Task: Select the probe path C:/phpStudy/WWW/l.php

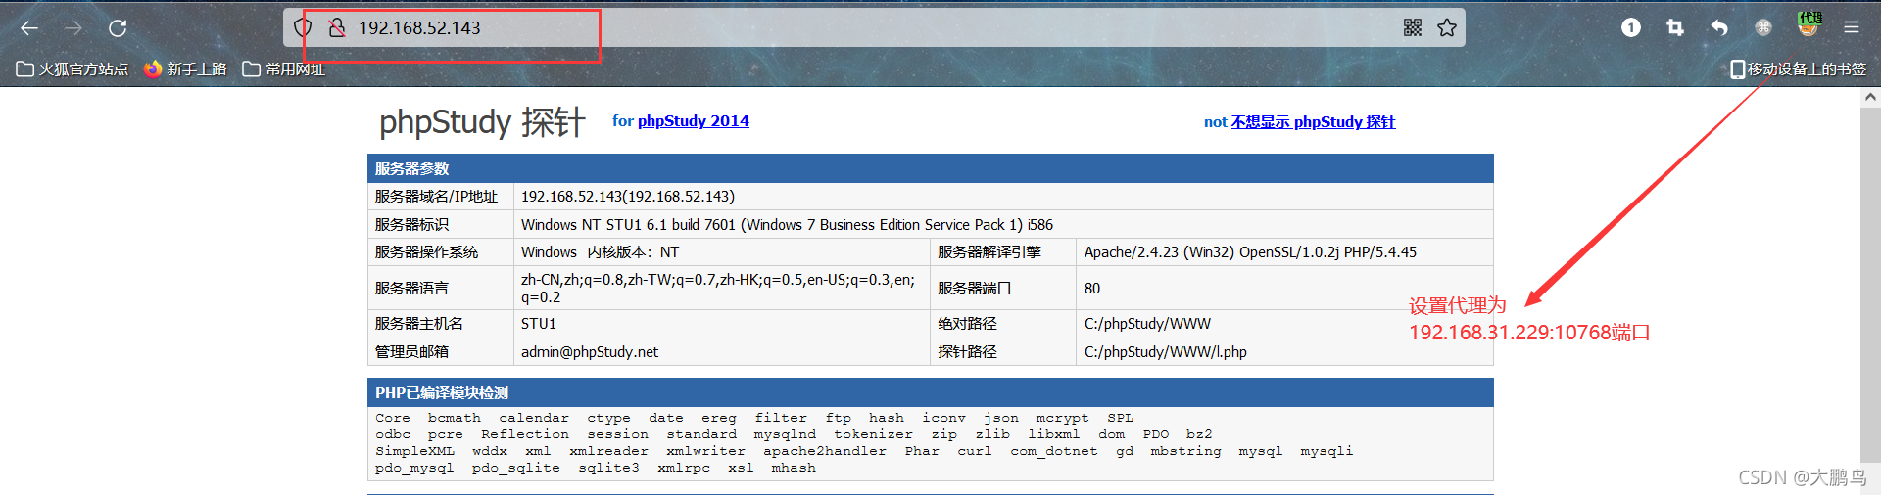Action: (x=1166, y=352)
